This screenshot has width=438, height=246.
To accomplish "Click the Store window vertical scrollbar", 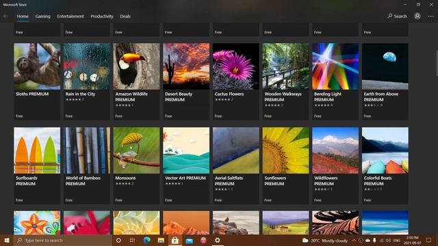I will tap(437, 63).
